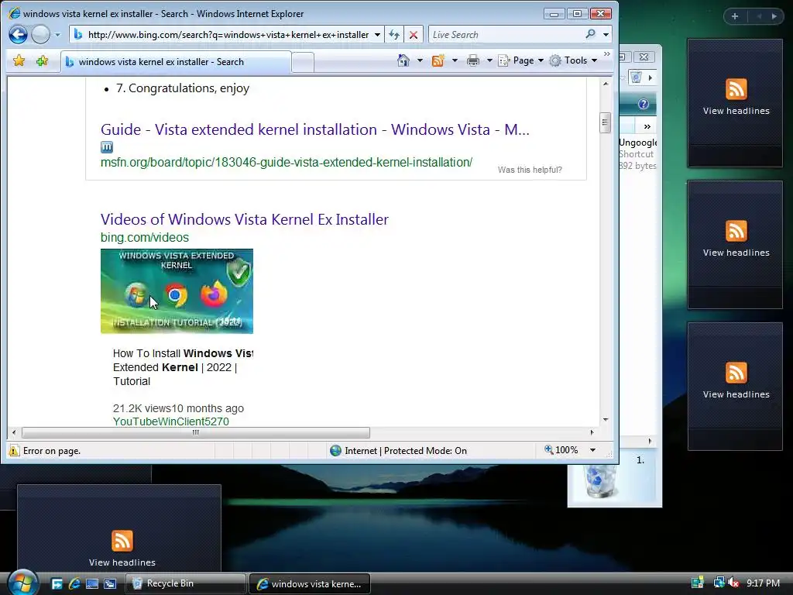The image size is (793, 595).
Task: Click the Switch between windows icon
Action: pyautogui.click(x=110, y=583)
